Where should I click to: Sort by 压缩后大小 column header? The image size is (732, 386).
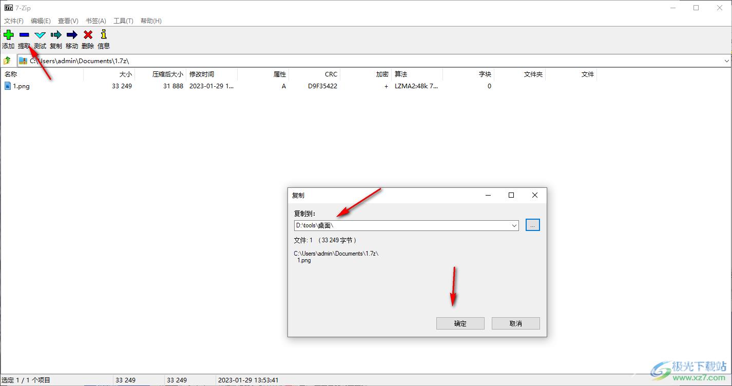160,74
